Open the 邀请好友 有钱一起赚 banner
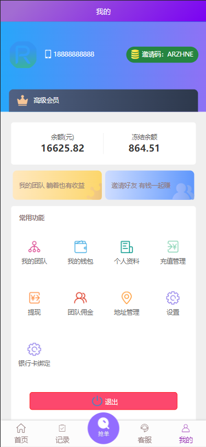This screenshot has width=206, height=447. click(150, 185)
